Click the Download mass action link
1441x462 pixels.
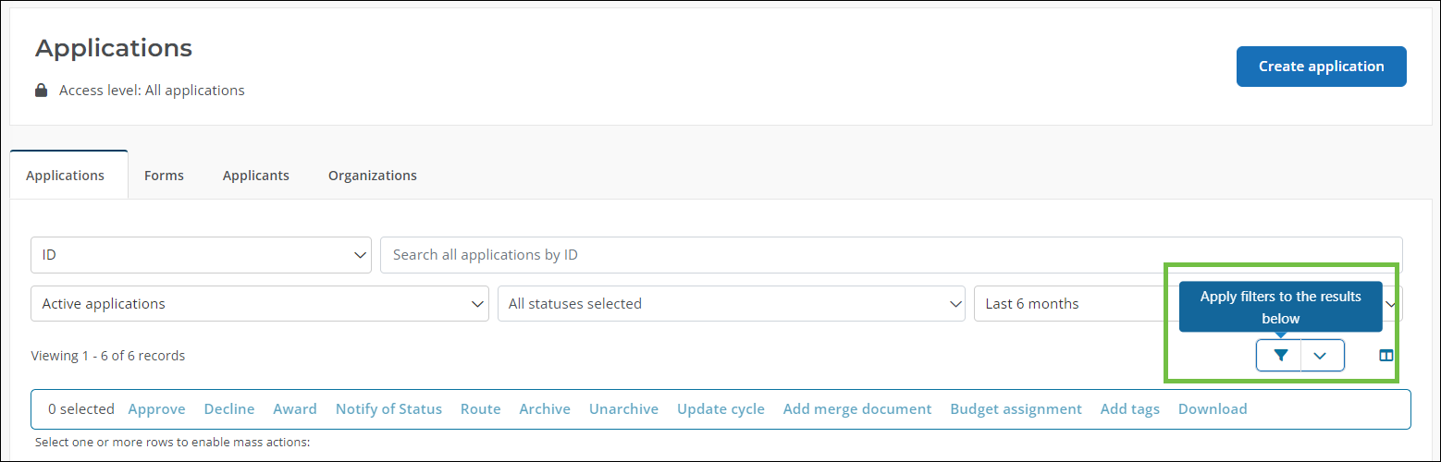(x=1213, y=409)
